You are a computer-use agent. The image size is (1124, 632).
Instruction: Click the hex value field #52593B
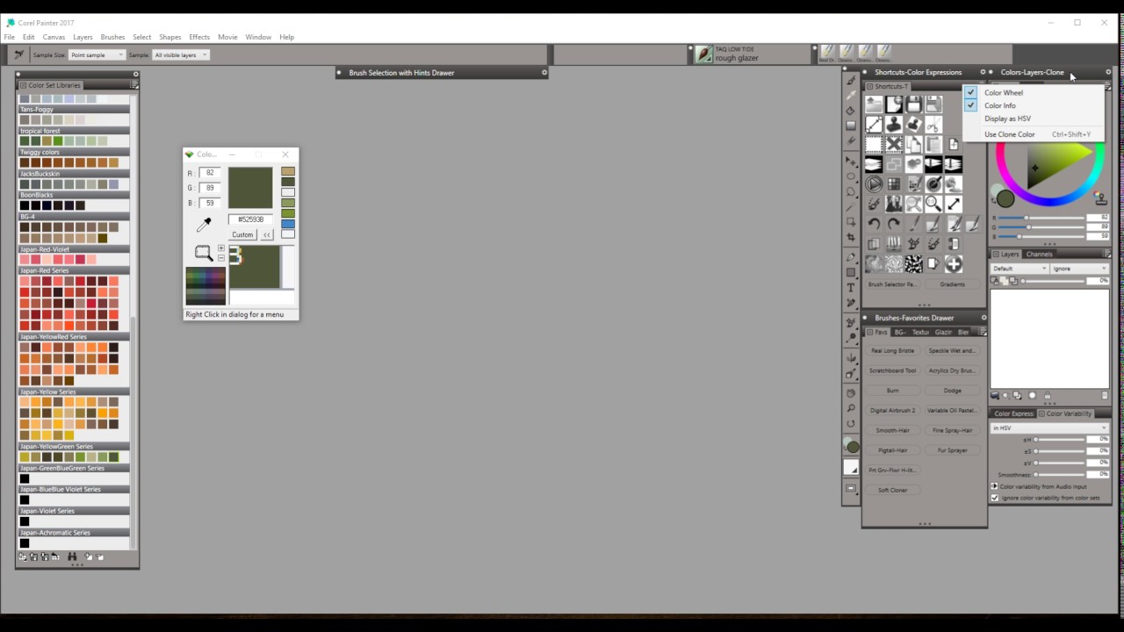coord(251,219)
